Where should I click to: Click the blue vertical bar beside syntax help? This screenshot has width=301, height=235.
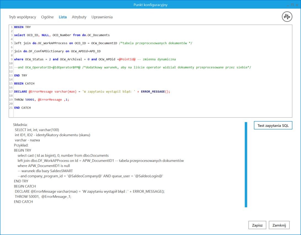tap(246, 164)
